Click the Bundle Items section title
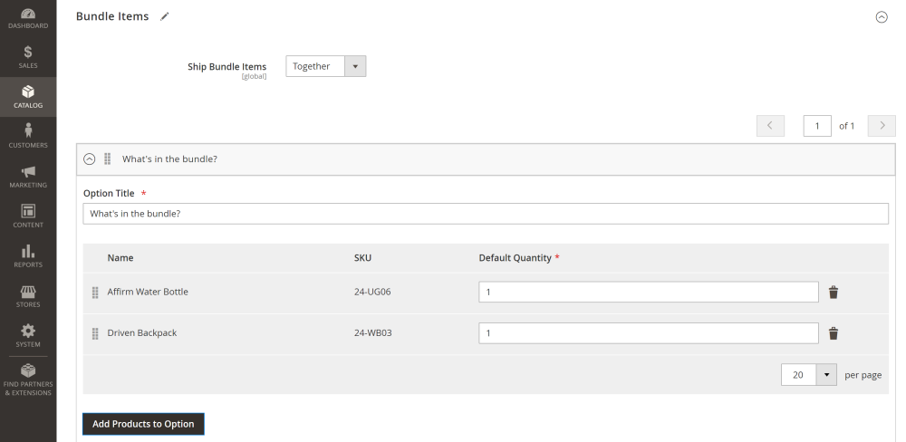Viewport: 906px width, 442px height. pos(112,16)
